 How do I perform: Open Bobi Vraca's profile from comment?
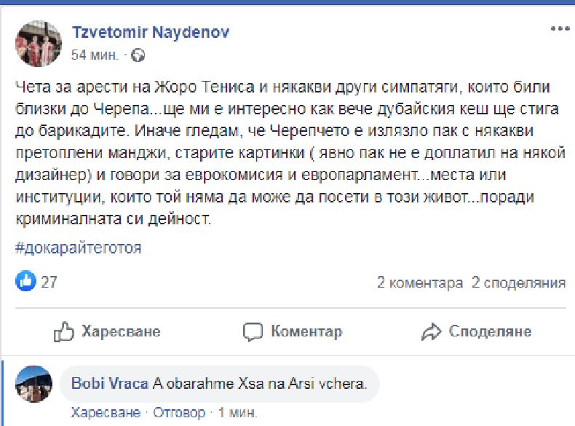110,384
